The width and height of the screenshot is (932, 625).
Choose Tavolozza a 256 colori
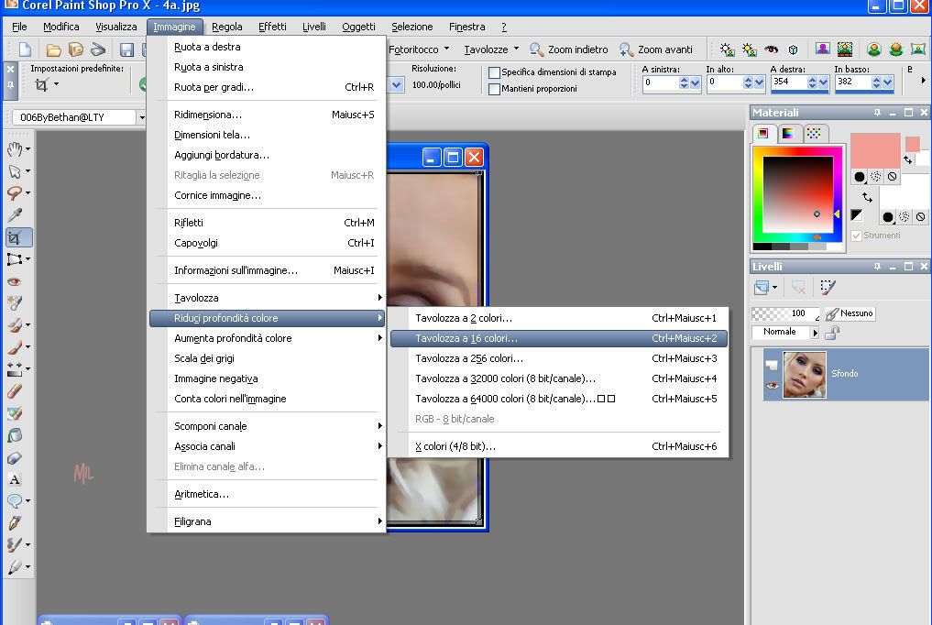(x=559, y=358)
